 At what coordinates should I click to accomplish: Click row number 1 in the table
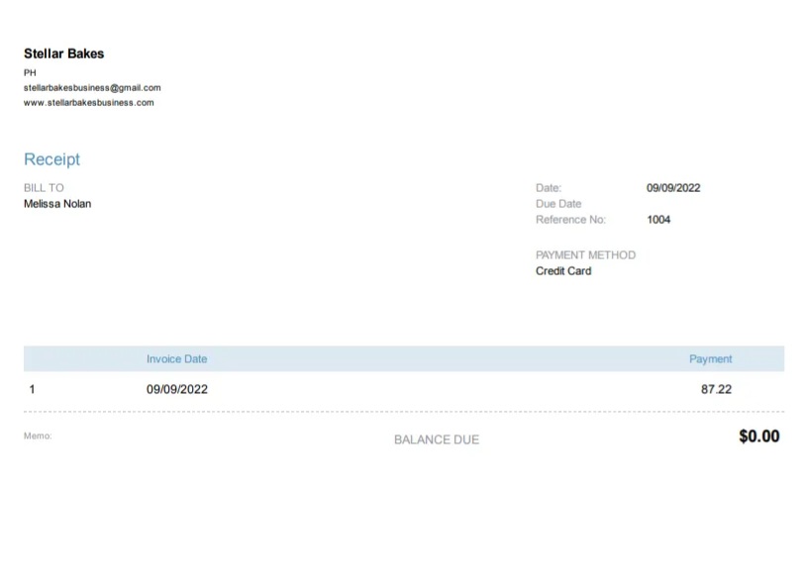coord(32,390)
